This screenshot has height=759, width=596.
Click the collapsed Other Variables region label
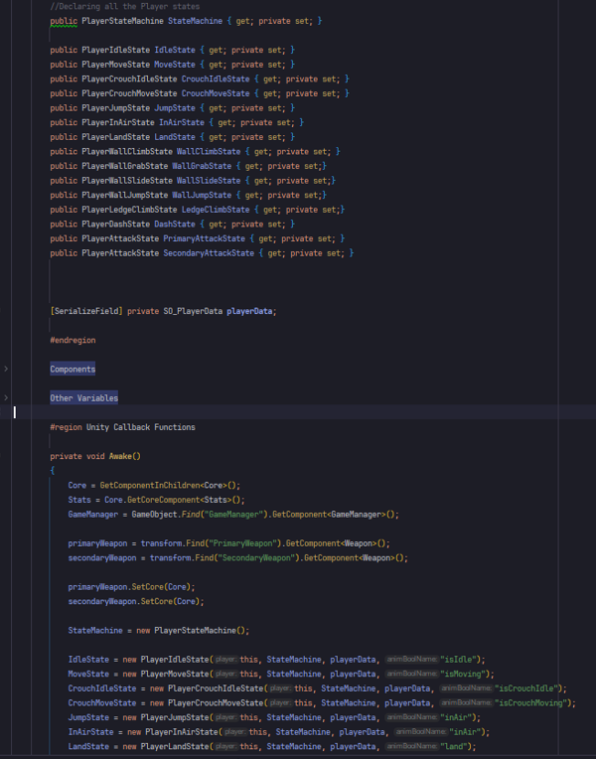click(x=83, y=398)
